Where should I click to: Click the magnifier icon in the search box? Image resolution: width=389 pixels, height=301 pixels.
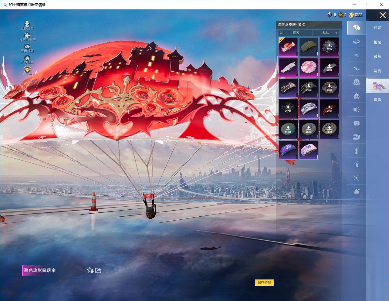point(281,33)
